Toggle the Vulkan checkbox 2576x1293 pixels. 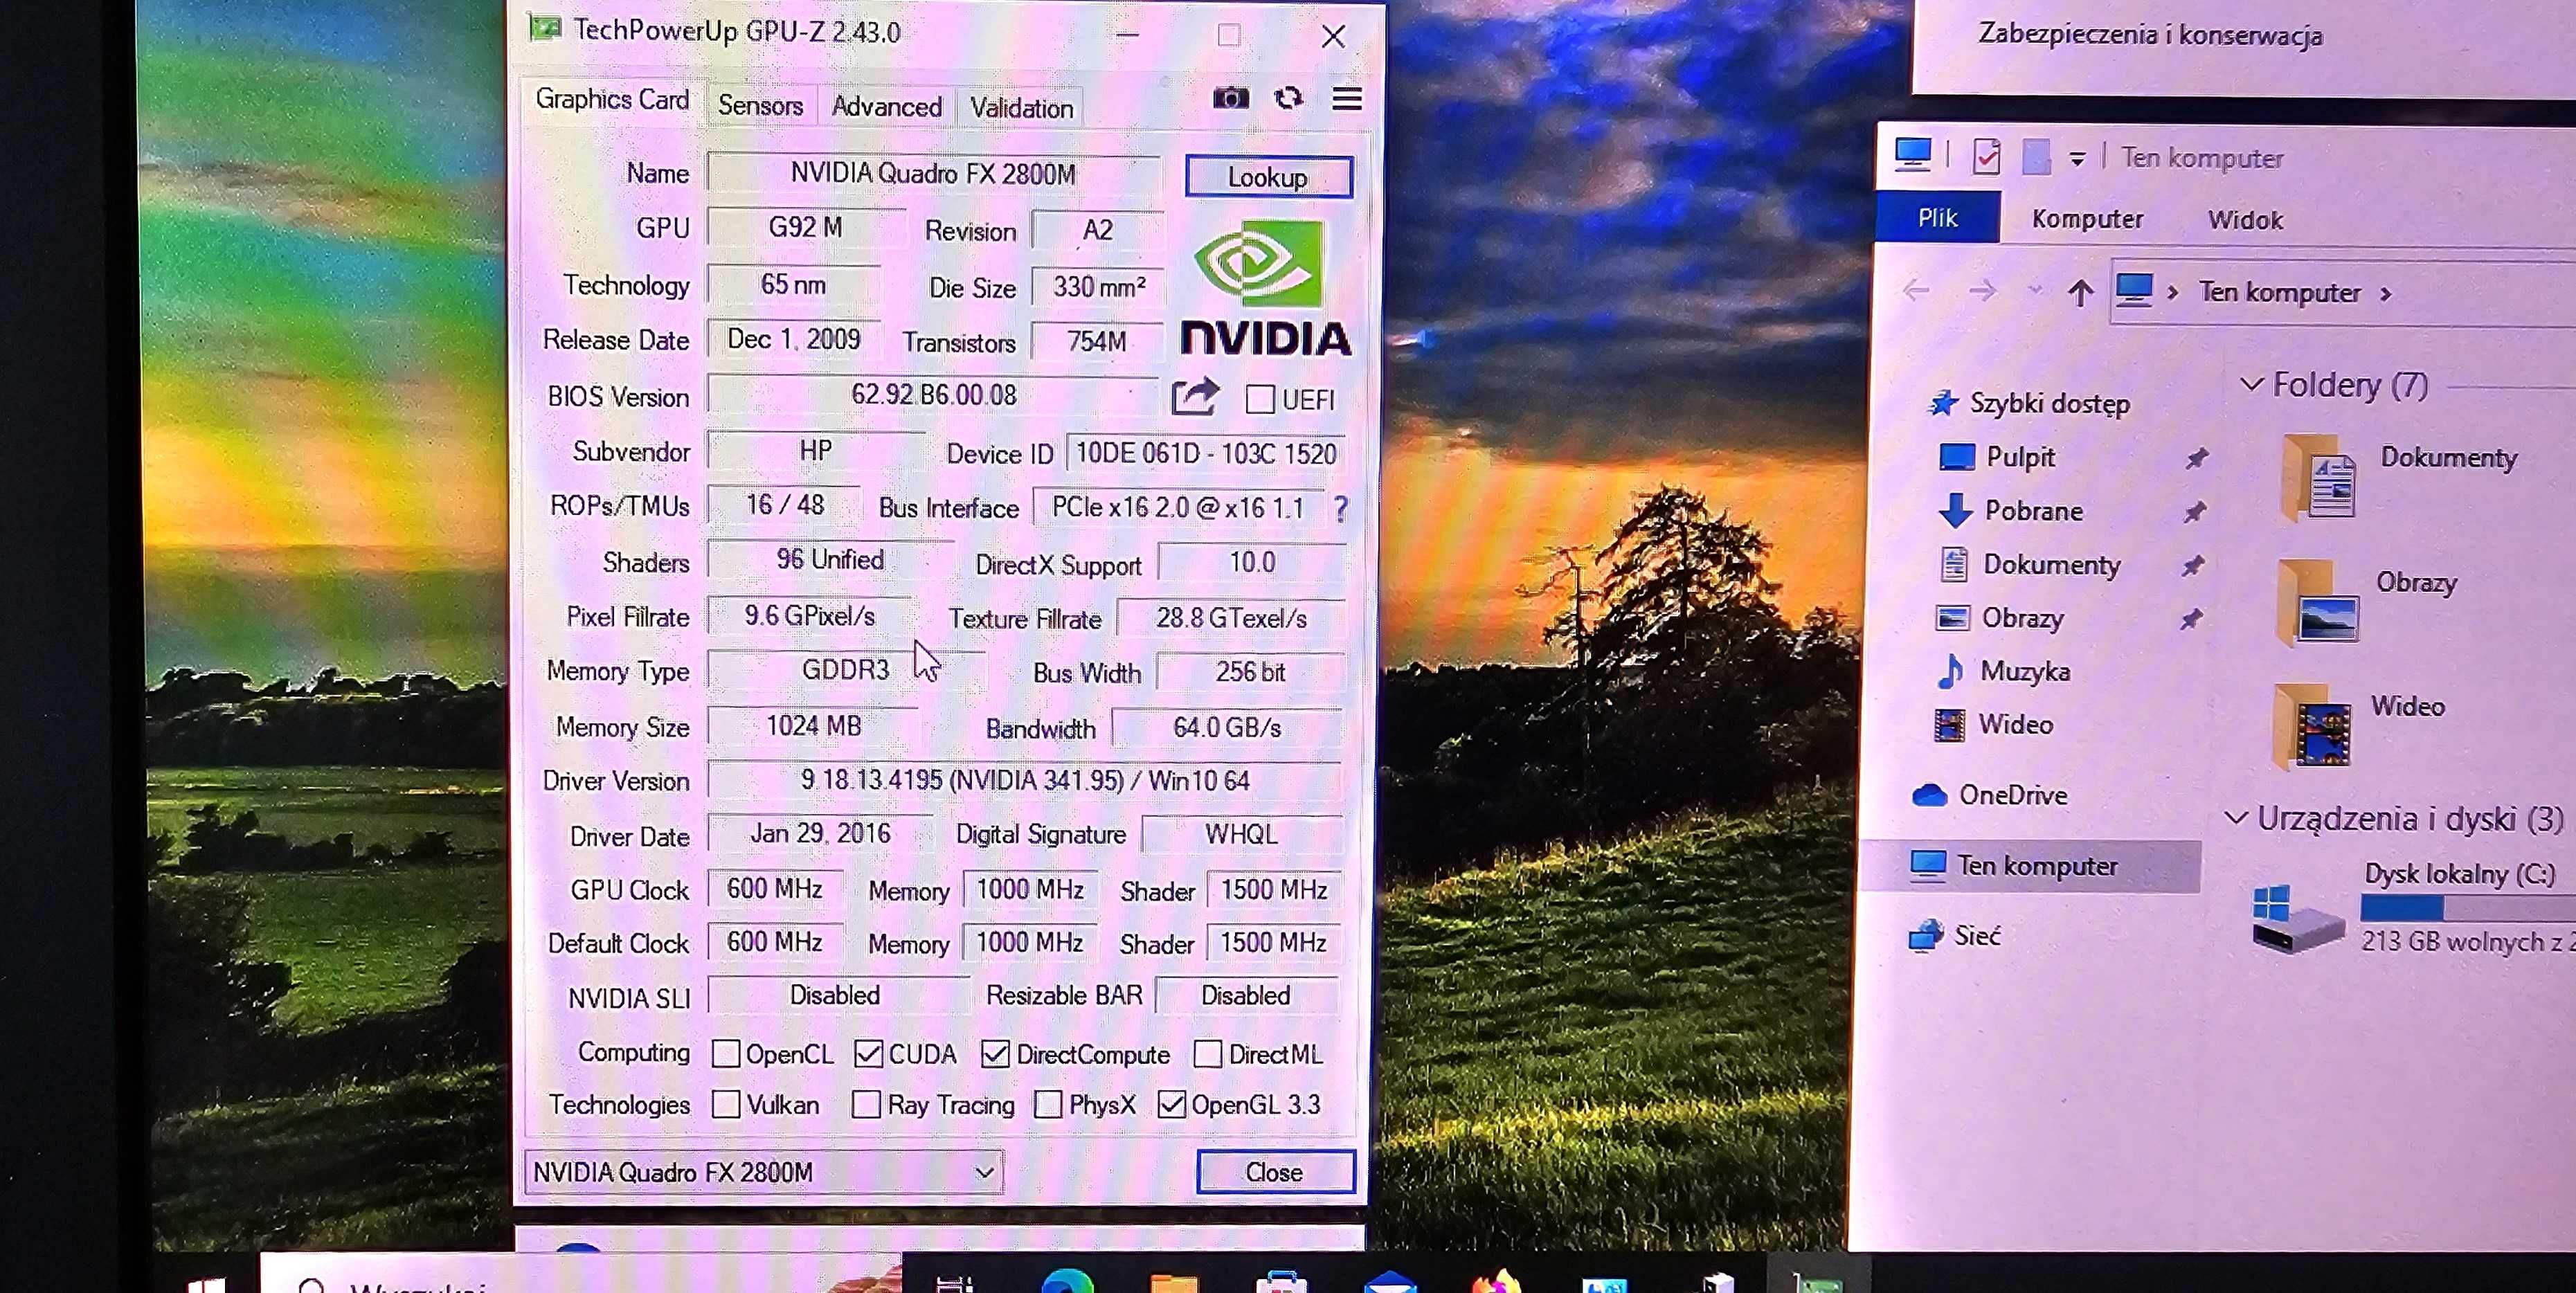(726, 1104)
